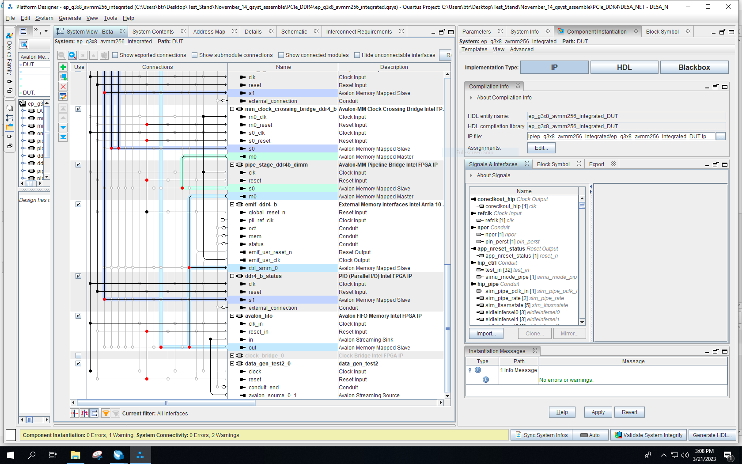Viewport: 742px width, 464px height.
Task: Click the move to bottom blue arrow icon
Action: pyautogui.click(x=63, y=137)
